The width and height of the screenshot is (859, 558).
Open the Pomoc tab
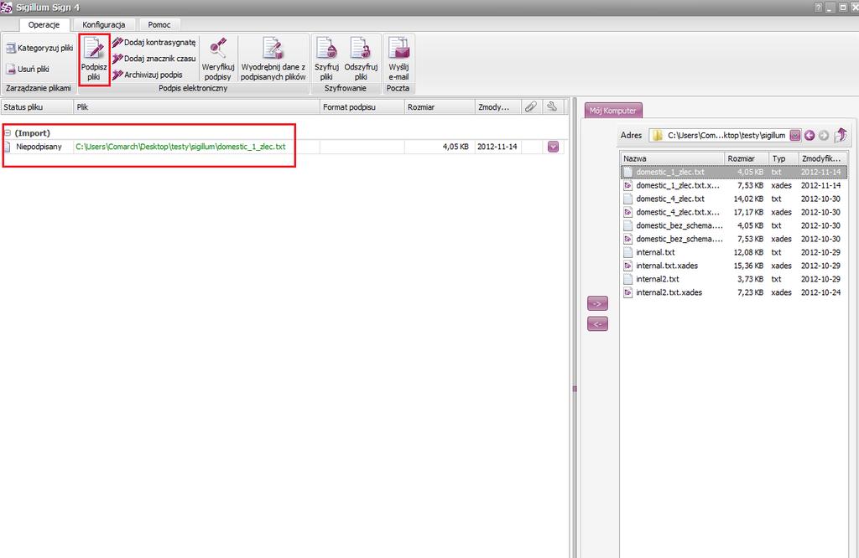(159, 24)
